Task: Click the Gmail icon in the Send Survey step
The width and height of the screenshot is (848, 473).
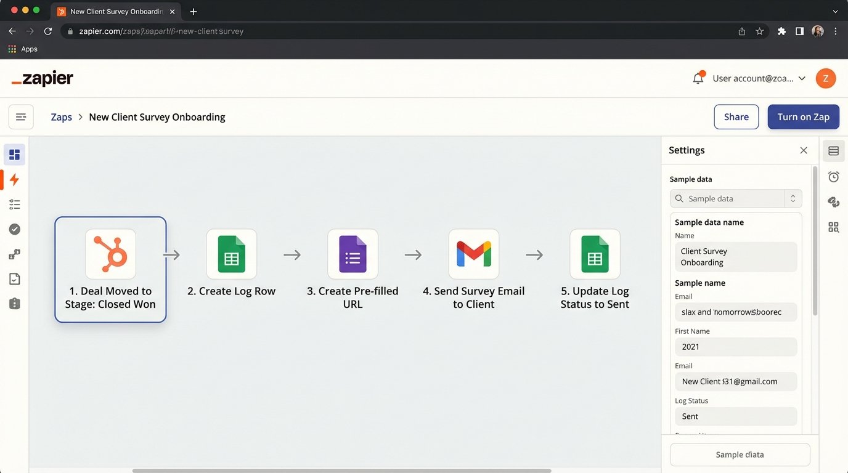Action: pyautogui.click(x=473, y=253)
